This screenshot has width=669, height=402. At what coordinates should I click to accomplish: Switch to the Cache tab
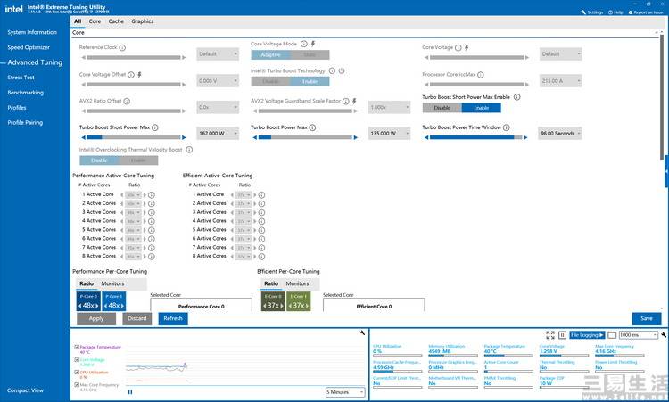coord(116,21)
